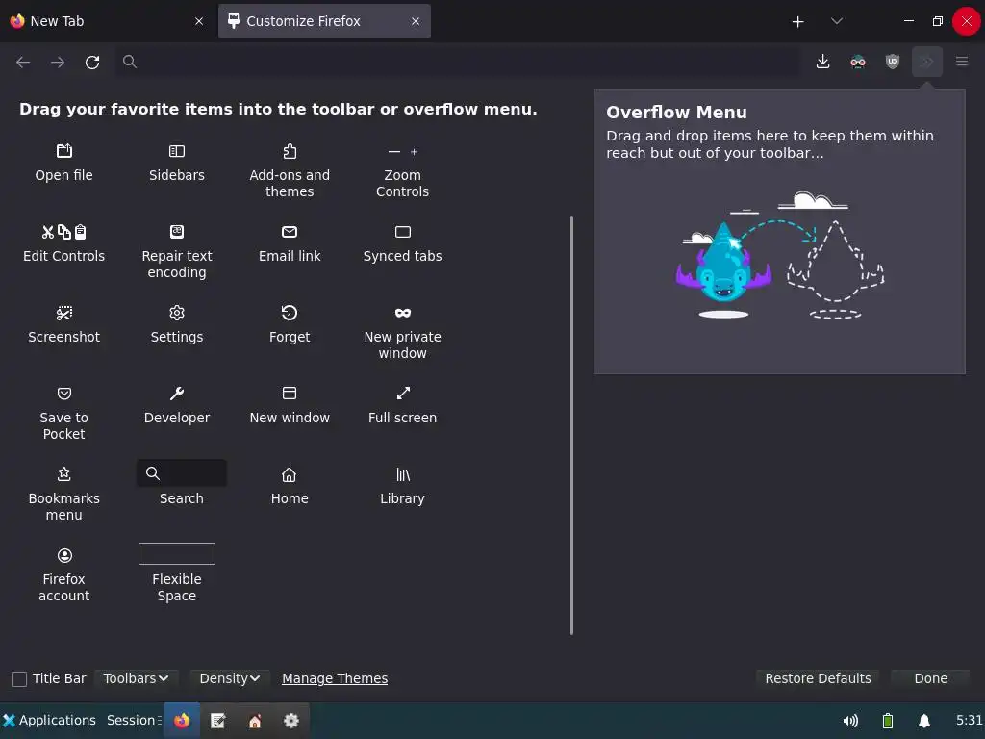Close the Customize Firefox tab
The width and height of the screenshot is (985, 739).
click(x=416, y=21)
